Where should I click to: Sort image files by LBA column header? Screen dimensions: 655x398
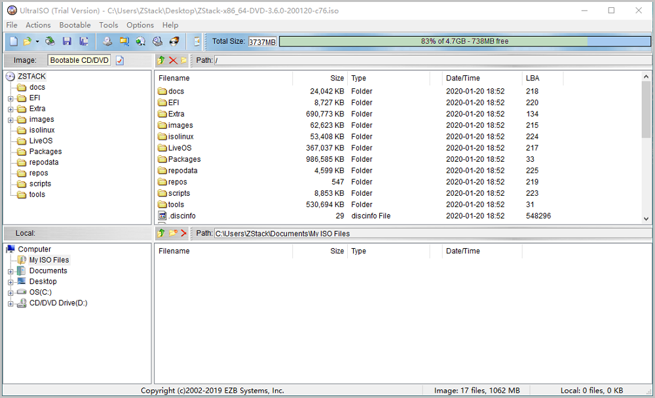(x=542, y=78)
